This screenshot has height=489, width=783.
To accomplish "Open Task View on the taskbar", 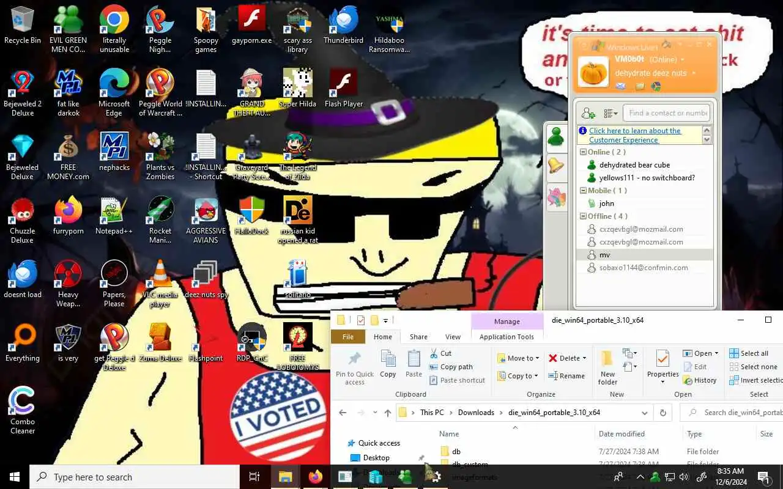I will click(254, 477).
